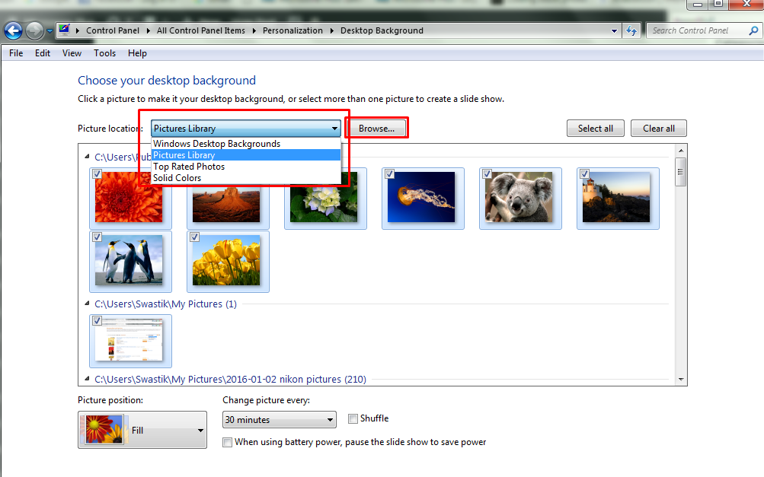Select the yellow tulips picture thumbnail
This screenshot has width=764, height=477.
[x=227, y=261]
